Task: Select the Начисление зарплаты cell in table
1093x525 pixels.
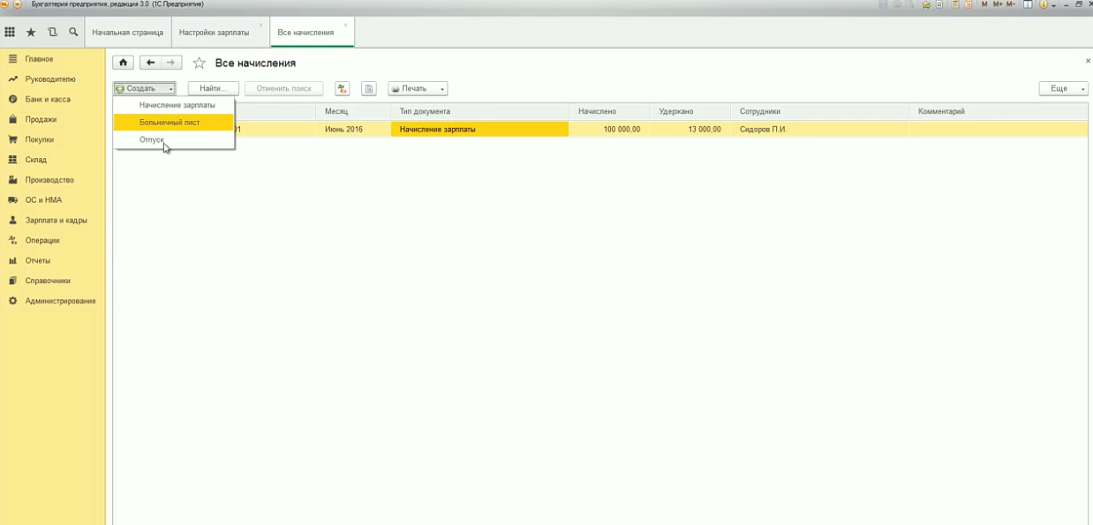Action: pos(479,129)
